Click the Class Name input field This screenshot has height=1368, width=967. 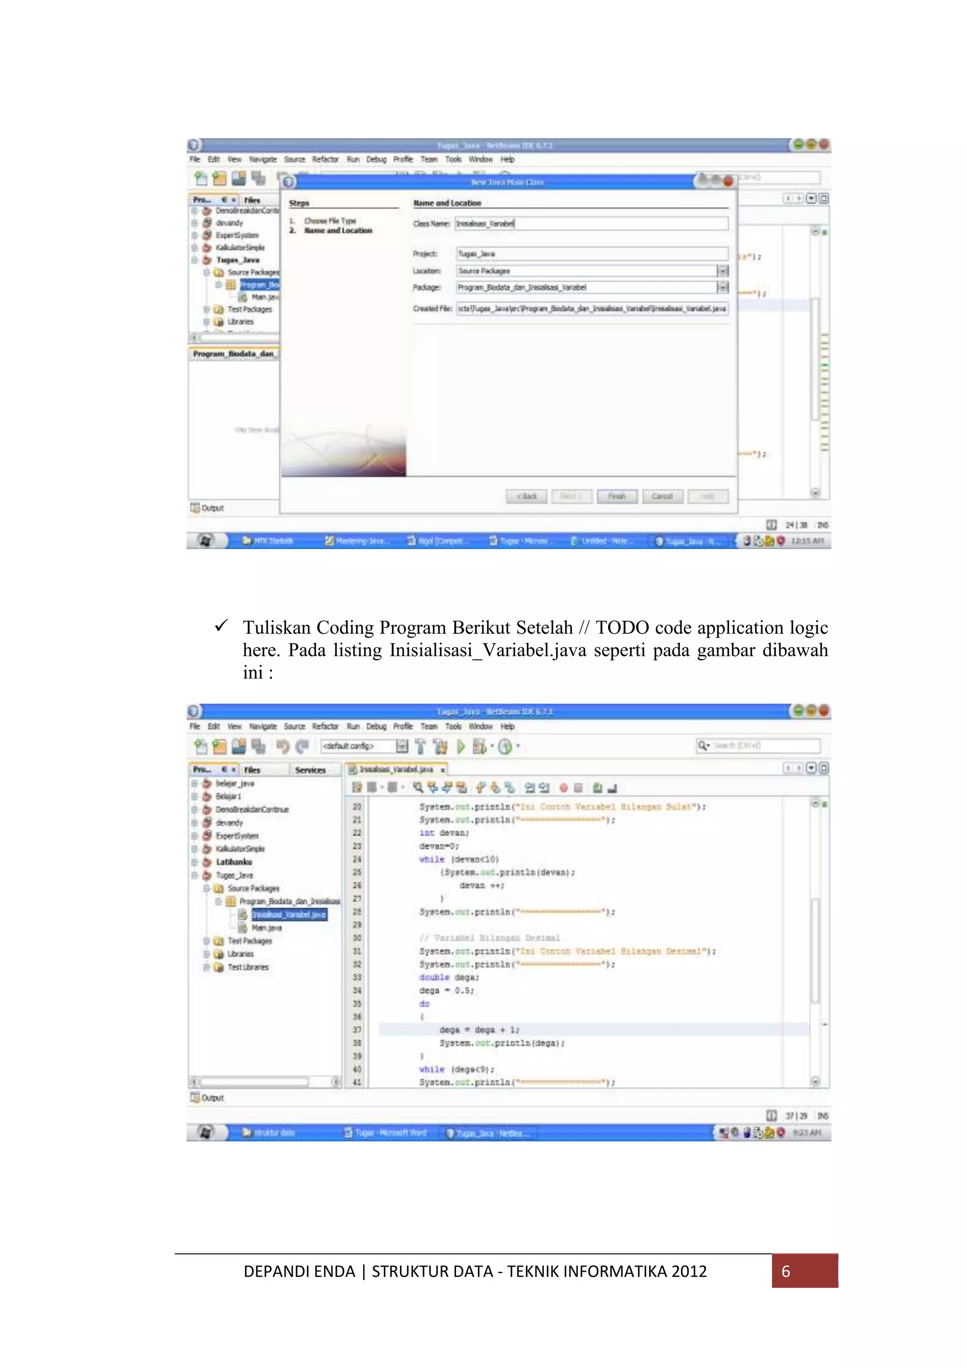(592, 223)
